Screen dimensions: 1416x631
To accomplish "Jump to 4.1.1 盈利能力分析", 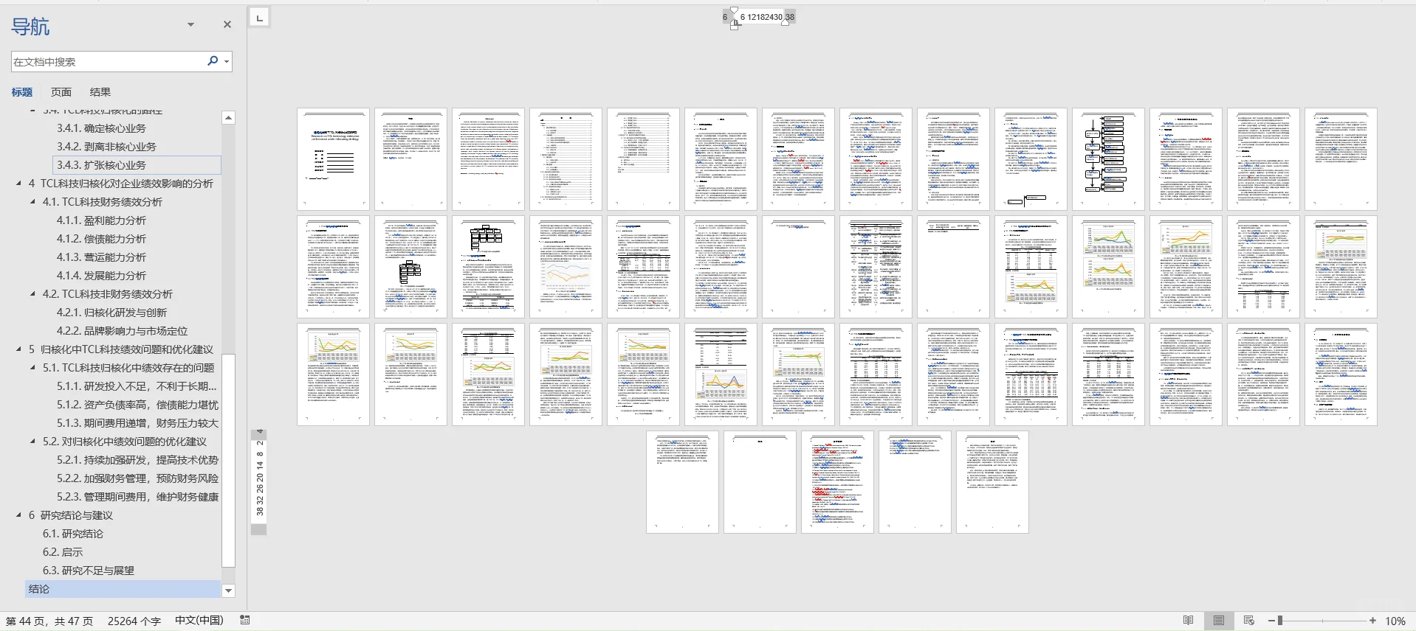I will coord(101,220).
